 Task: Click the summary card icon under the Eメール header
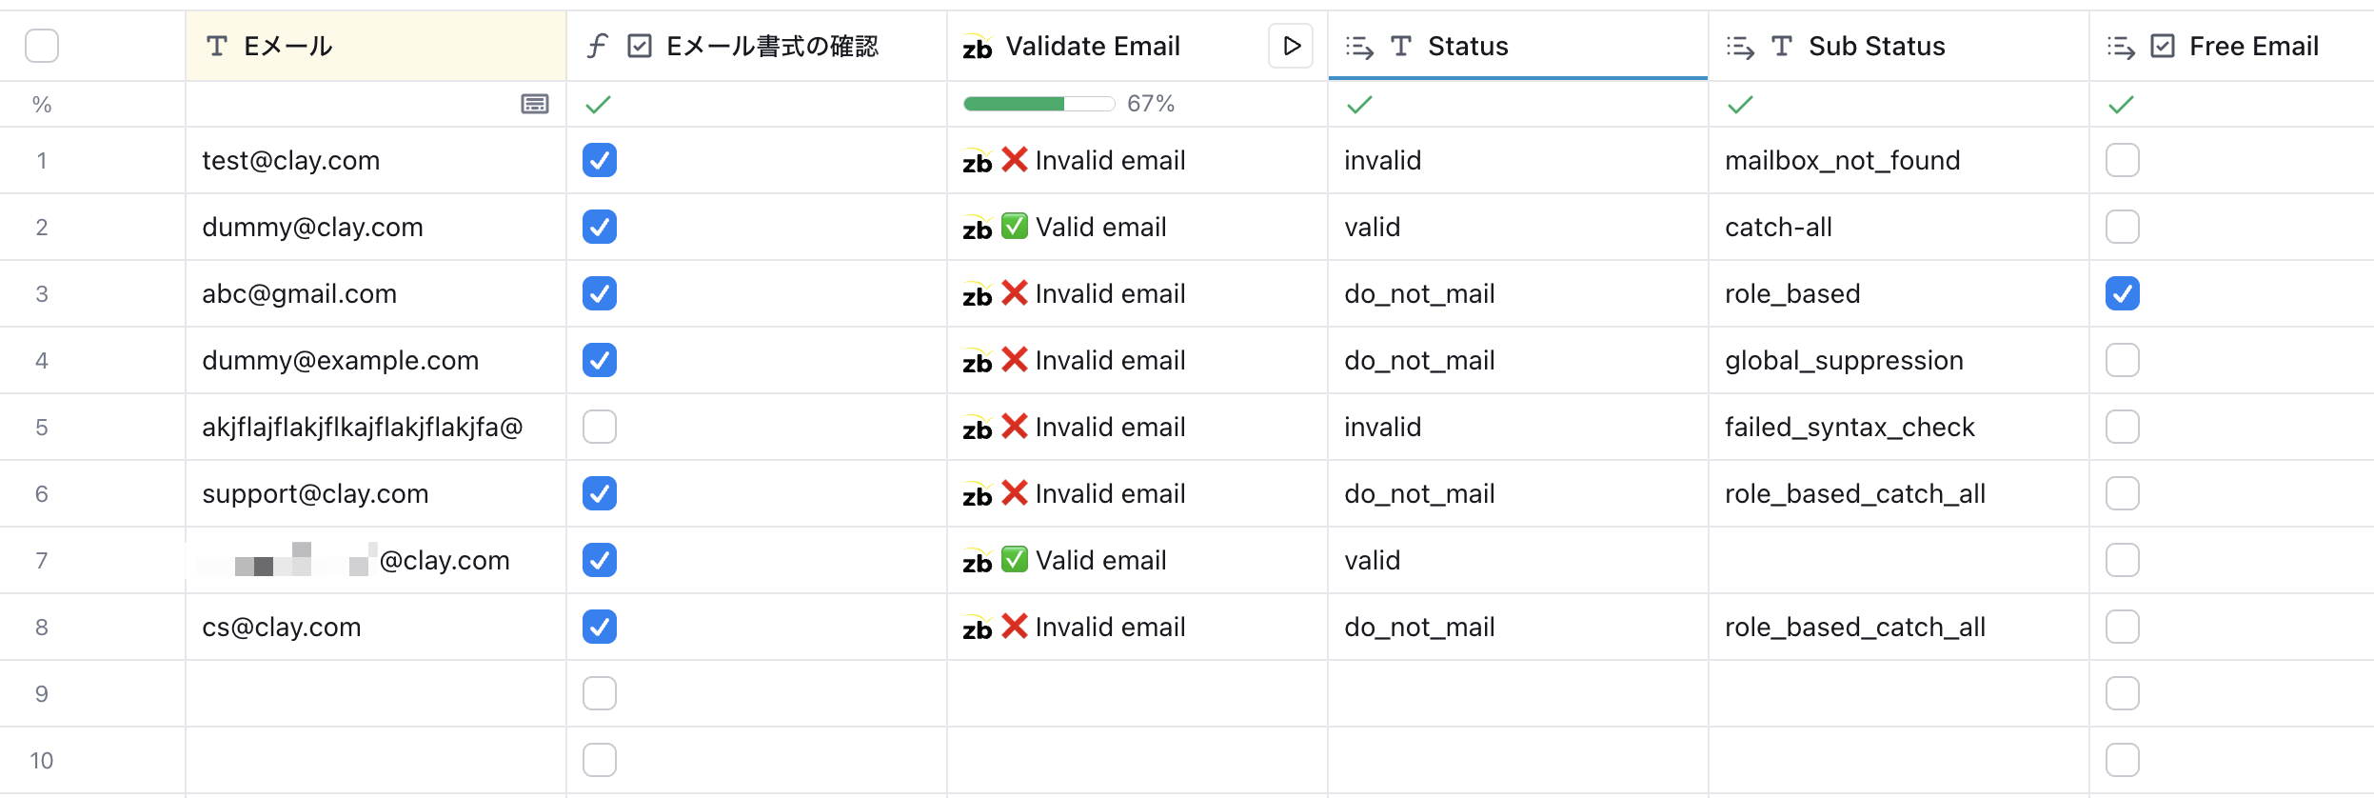point(535,104)
